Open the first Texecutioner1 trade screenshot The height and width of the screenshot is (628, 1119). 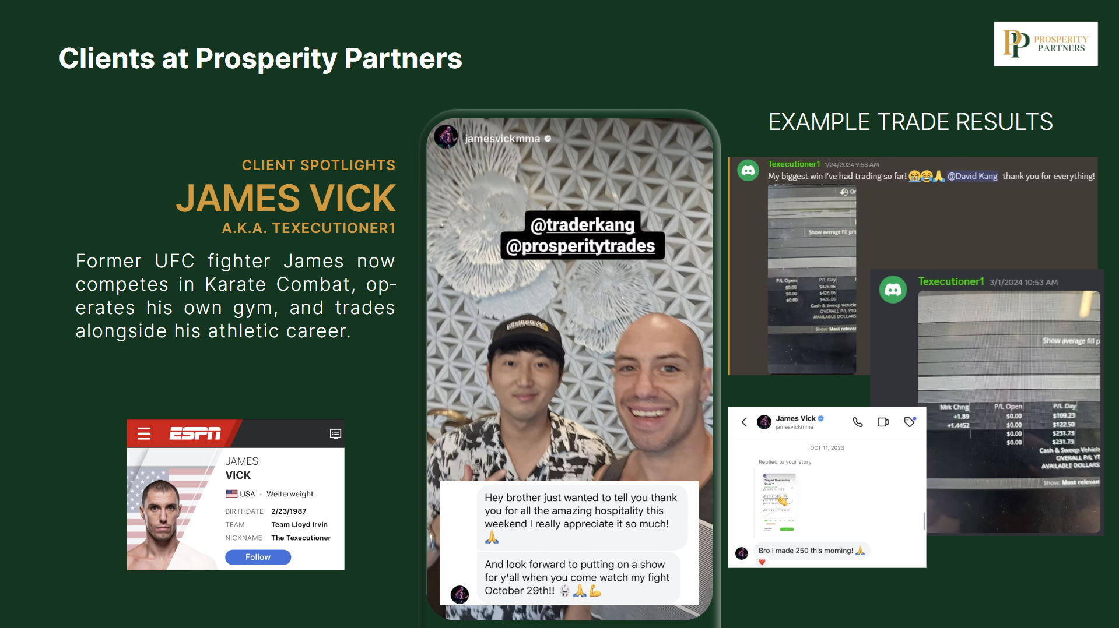coord(812,279)
